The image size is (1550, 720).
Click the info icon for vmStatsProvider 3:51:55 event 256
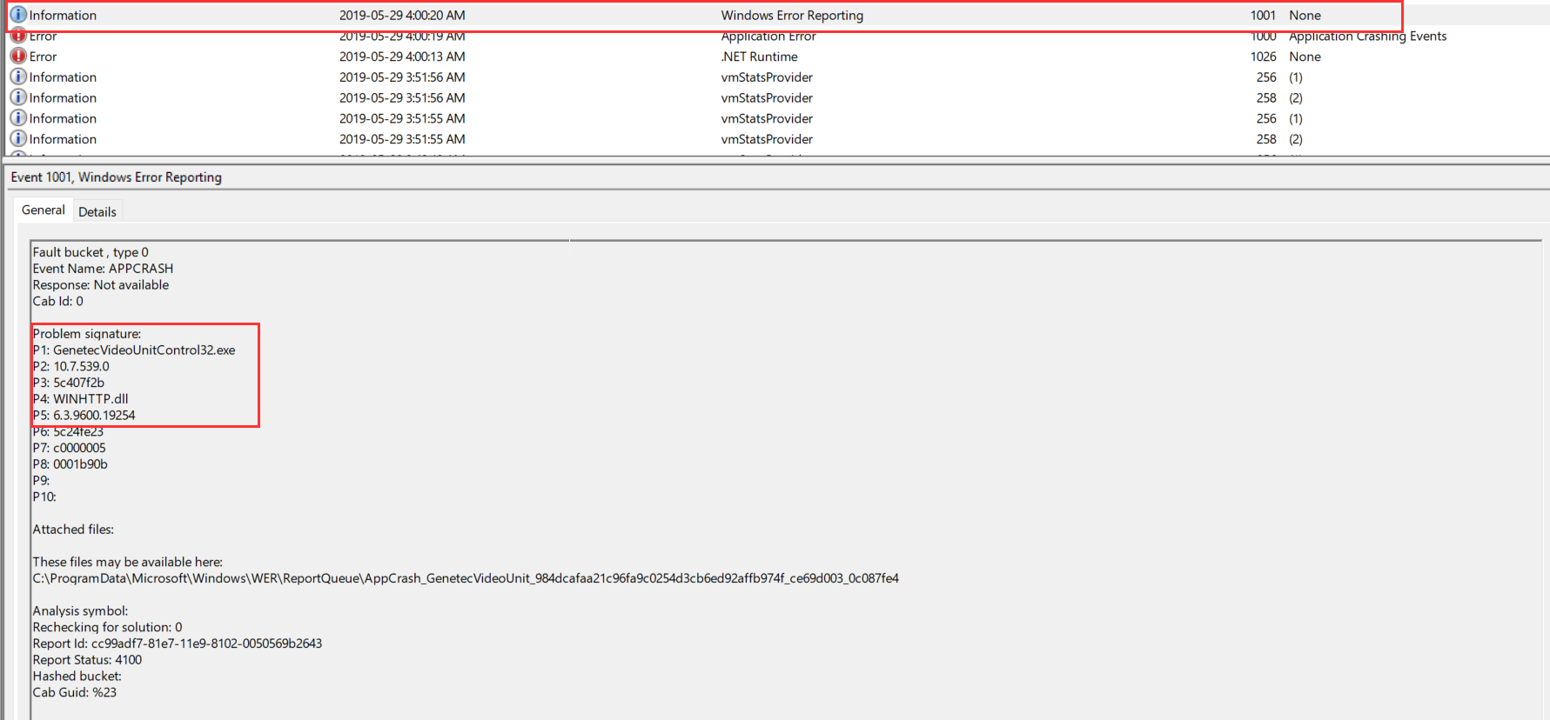coord(18,118)
